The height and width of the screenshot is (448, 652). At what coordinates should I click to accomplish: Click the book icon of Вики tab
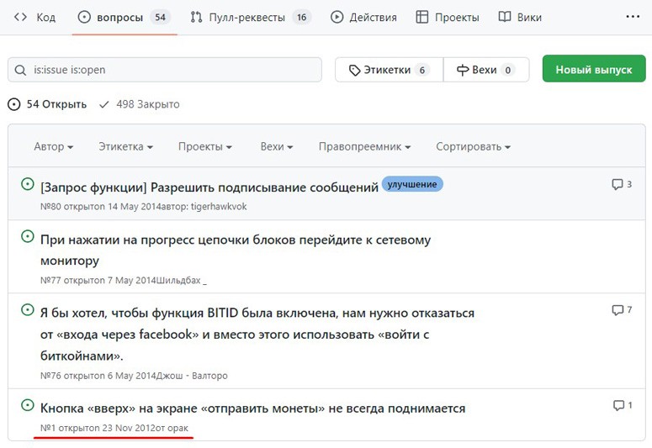coord(505,17)
